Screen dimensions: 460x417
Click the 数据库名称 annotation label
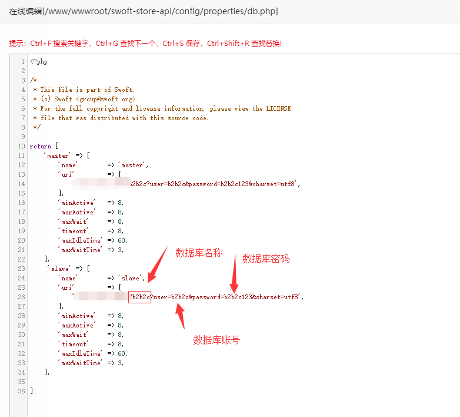click(199, 253)
